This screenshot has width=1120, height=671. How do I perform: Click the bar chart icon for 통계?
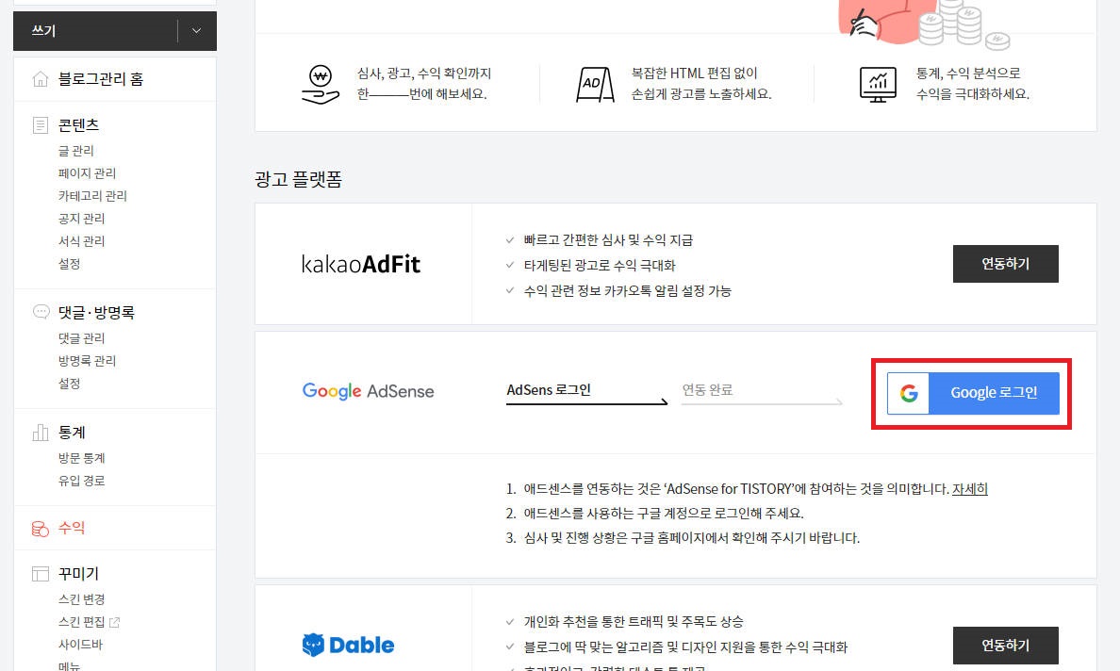pyautogui.click(x=41, y=433)
